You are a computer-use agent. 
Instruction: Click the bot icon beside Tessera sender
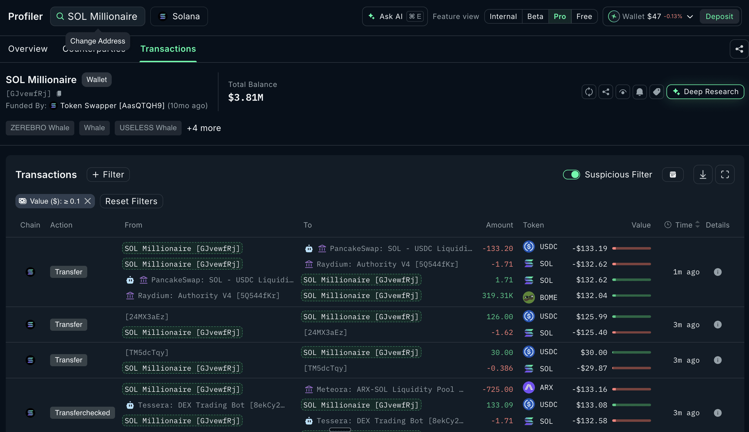point(130,405)
